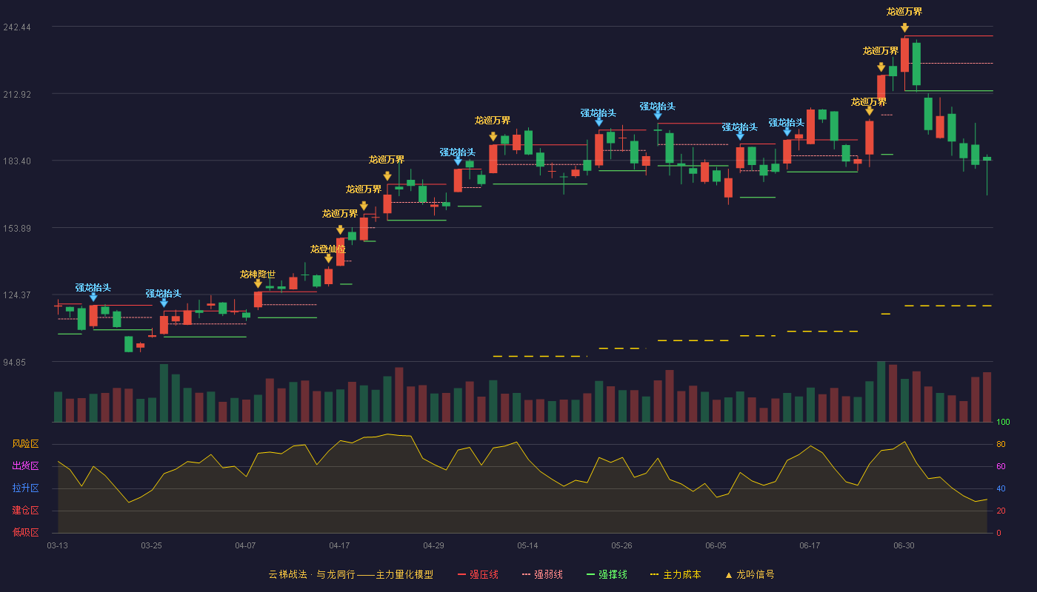Click the green 100 indicator scale value

point(1003,423)
